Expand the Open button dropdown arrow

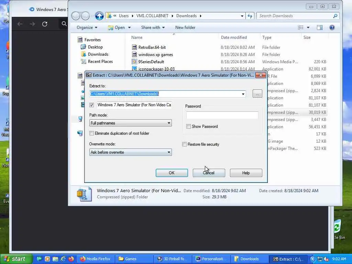pos(129,27)
